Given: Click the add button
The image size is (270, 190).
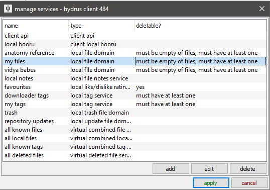Looking at the screenshot, I should 171,168.
